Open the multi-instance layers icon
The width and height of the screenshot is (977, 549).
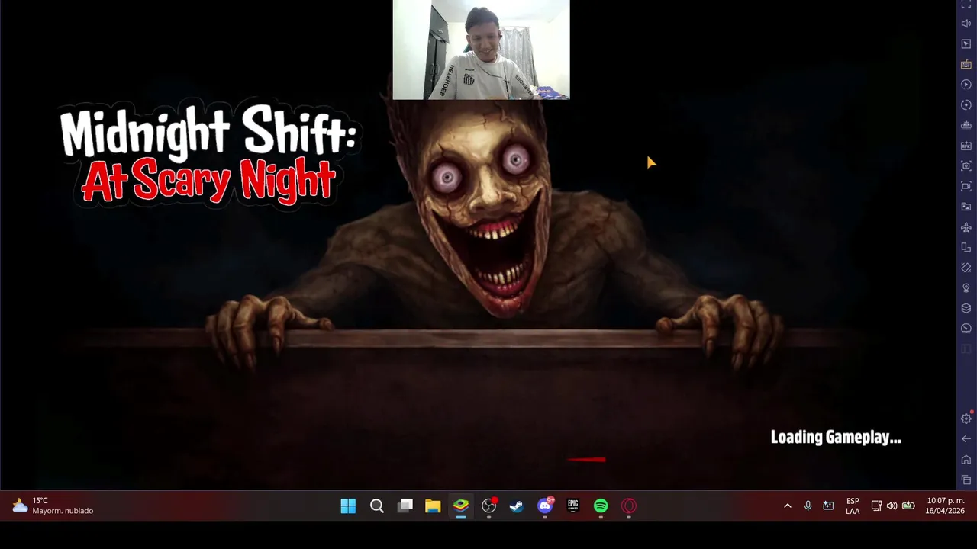(x=966, y=308)
